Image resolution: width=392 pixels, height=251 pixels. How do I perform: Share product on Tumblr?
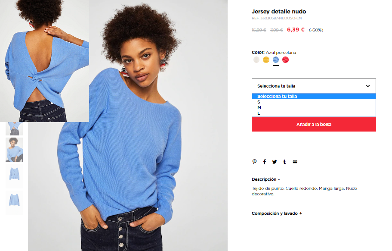click(284, 162)
